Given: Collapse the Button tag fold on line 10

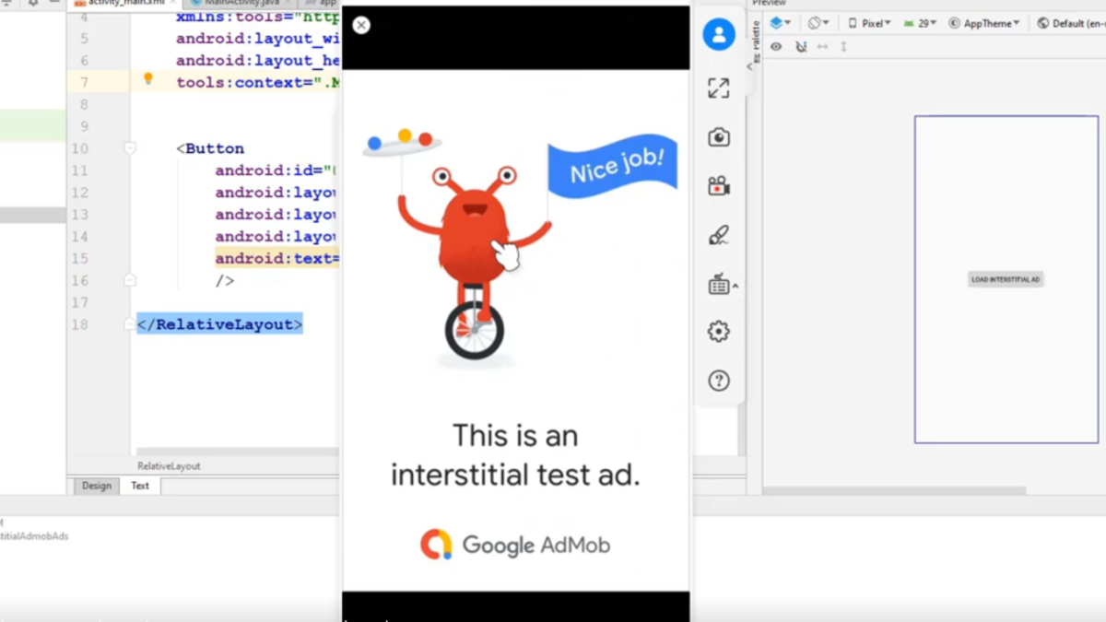Looking at the screenshot, I should [130, 148].
